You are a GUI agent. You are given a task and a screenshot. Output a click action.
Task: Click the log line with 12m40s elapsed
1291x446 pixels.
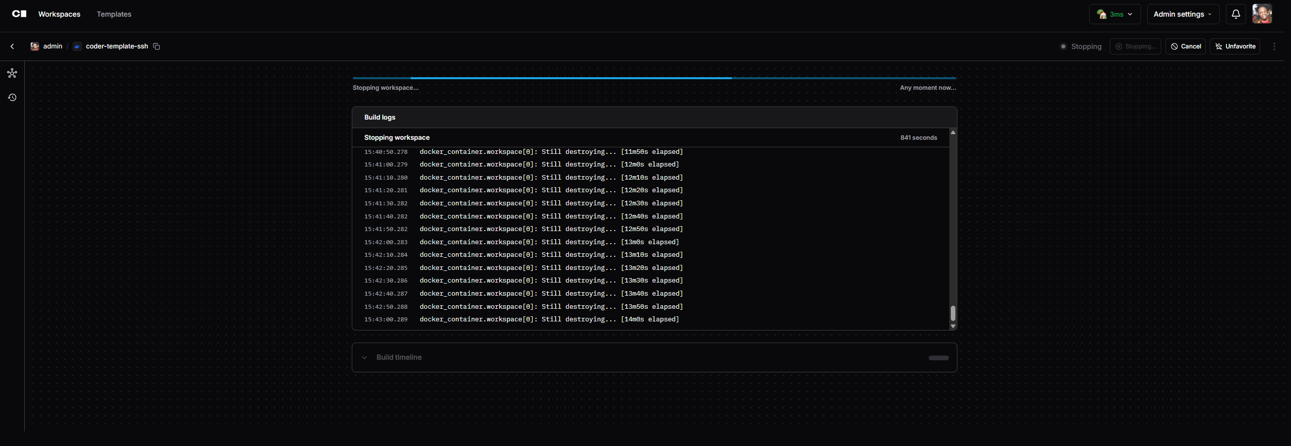tap(651, 216)
